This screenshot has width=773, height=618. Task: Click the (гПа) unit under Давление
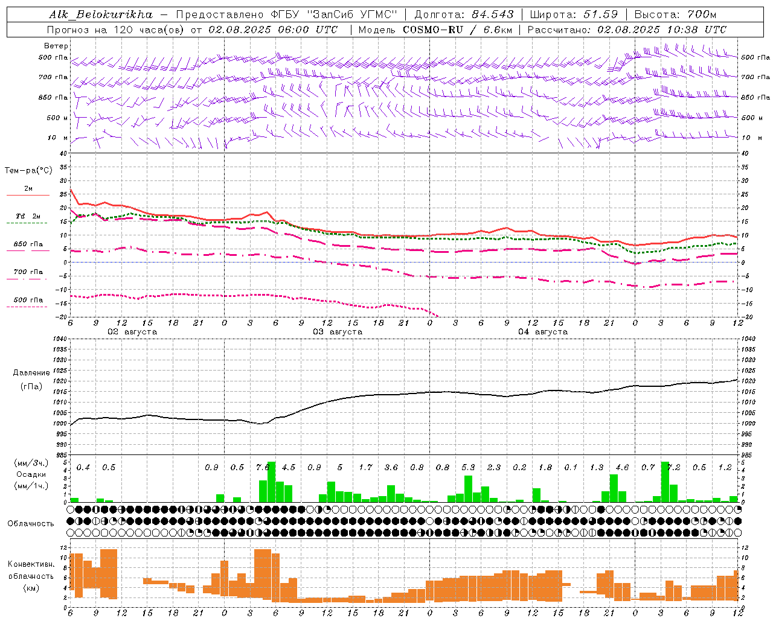pyautogui.click(x=31, y=387)
